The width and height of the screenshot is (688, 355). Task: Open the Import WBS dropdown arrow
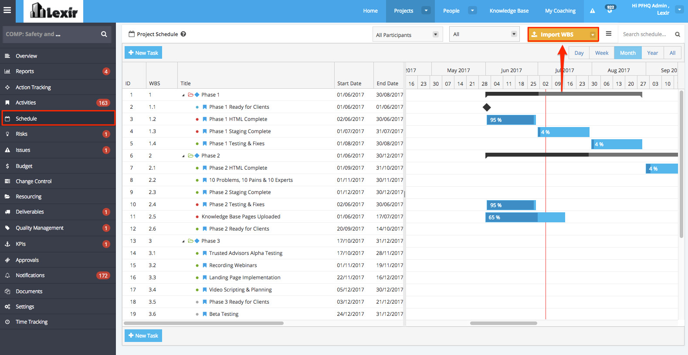pos(593,35)
